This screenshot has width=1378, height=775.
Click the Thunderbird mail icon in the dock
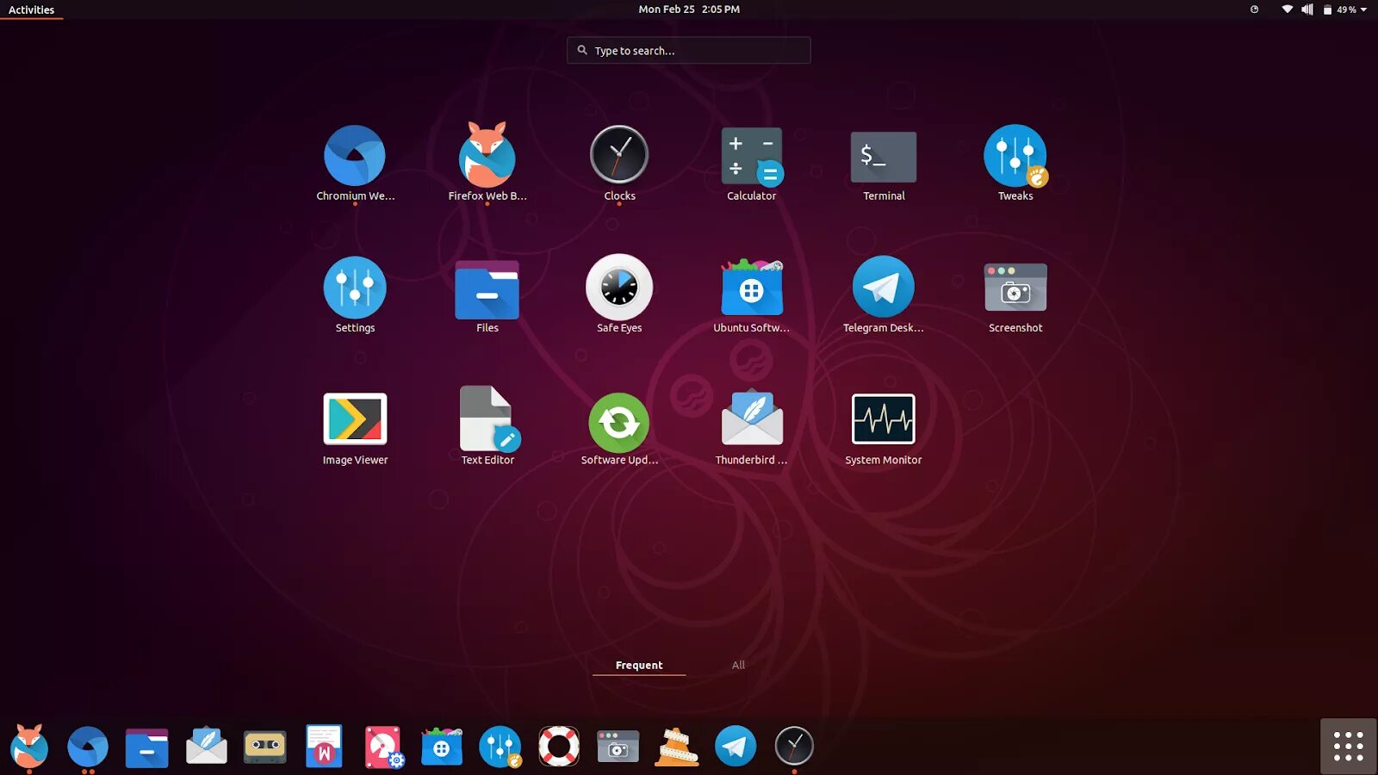tap(207, 746)
